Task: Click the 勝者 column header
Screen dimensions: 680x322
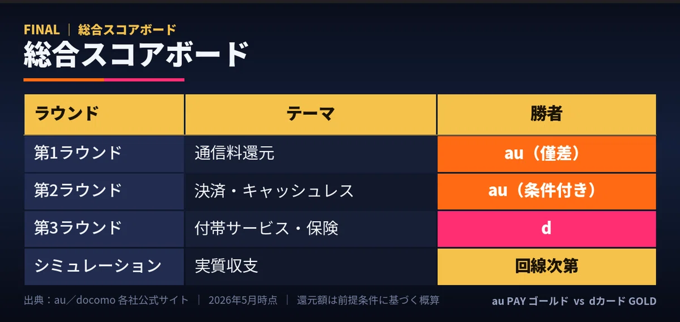Action: (x=547, y=114)
